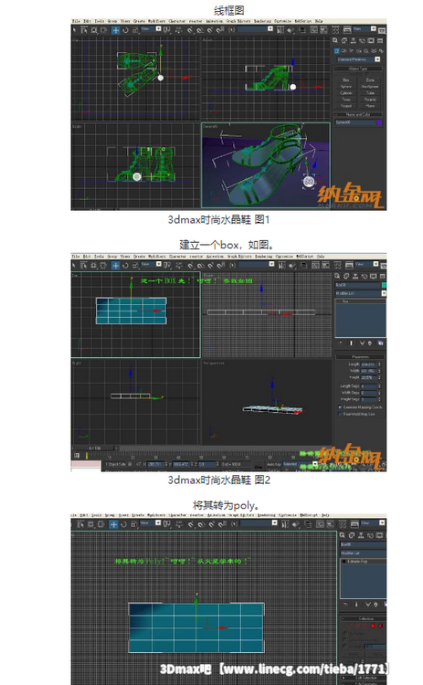Switch to Modify tab in 图1 command panel
Image resolution: width=423 pixels, height=685 pixels.
click(344, 40)
